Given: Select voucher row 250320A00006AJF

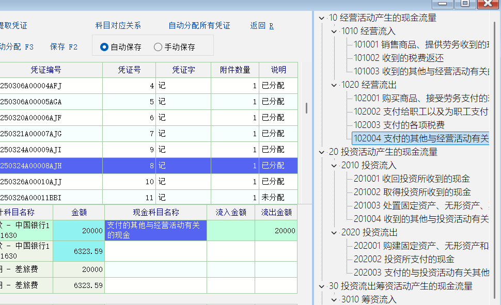Looking at the screenshot, I should 149,118.
